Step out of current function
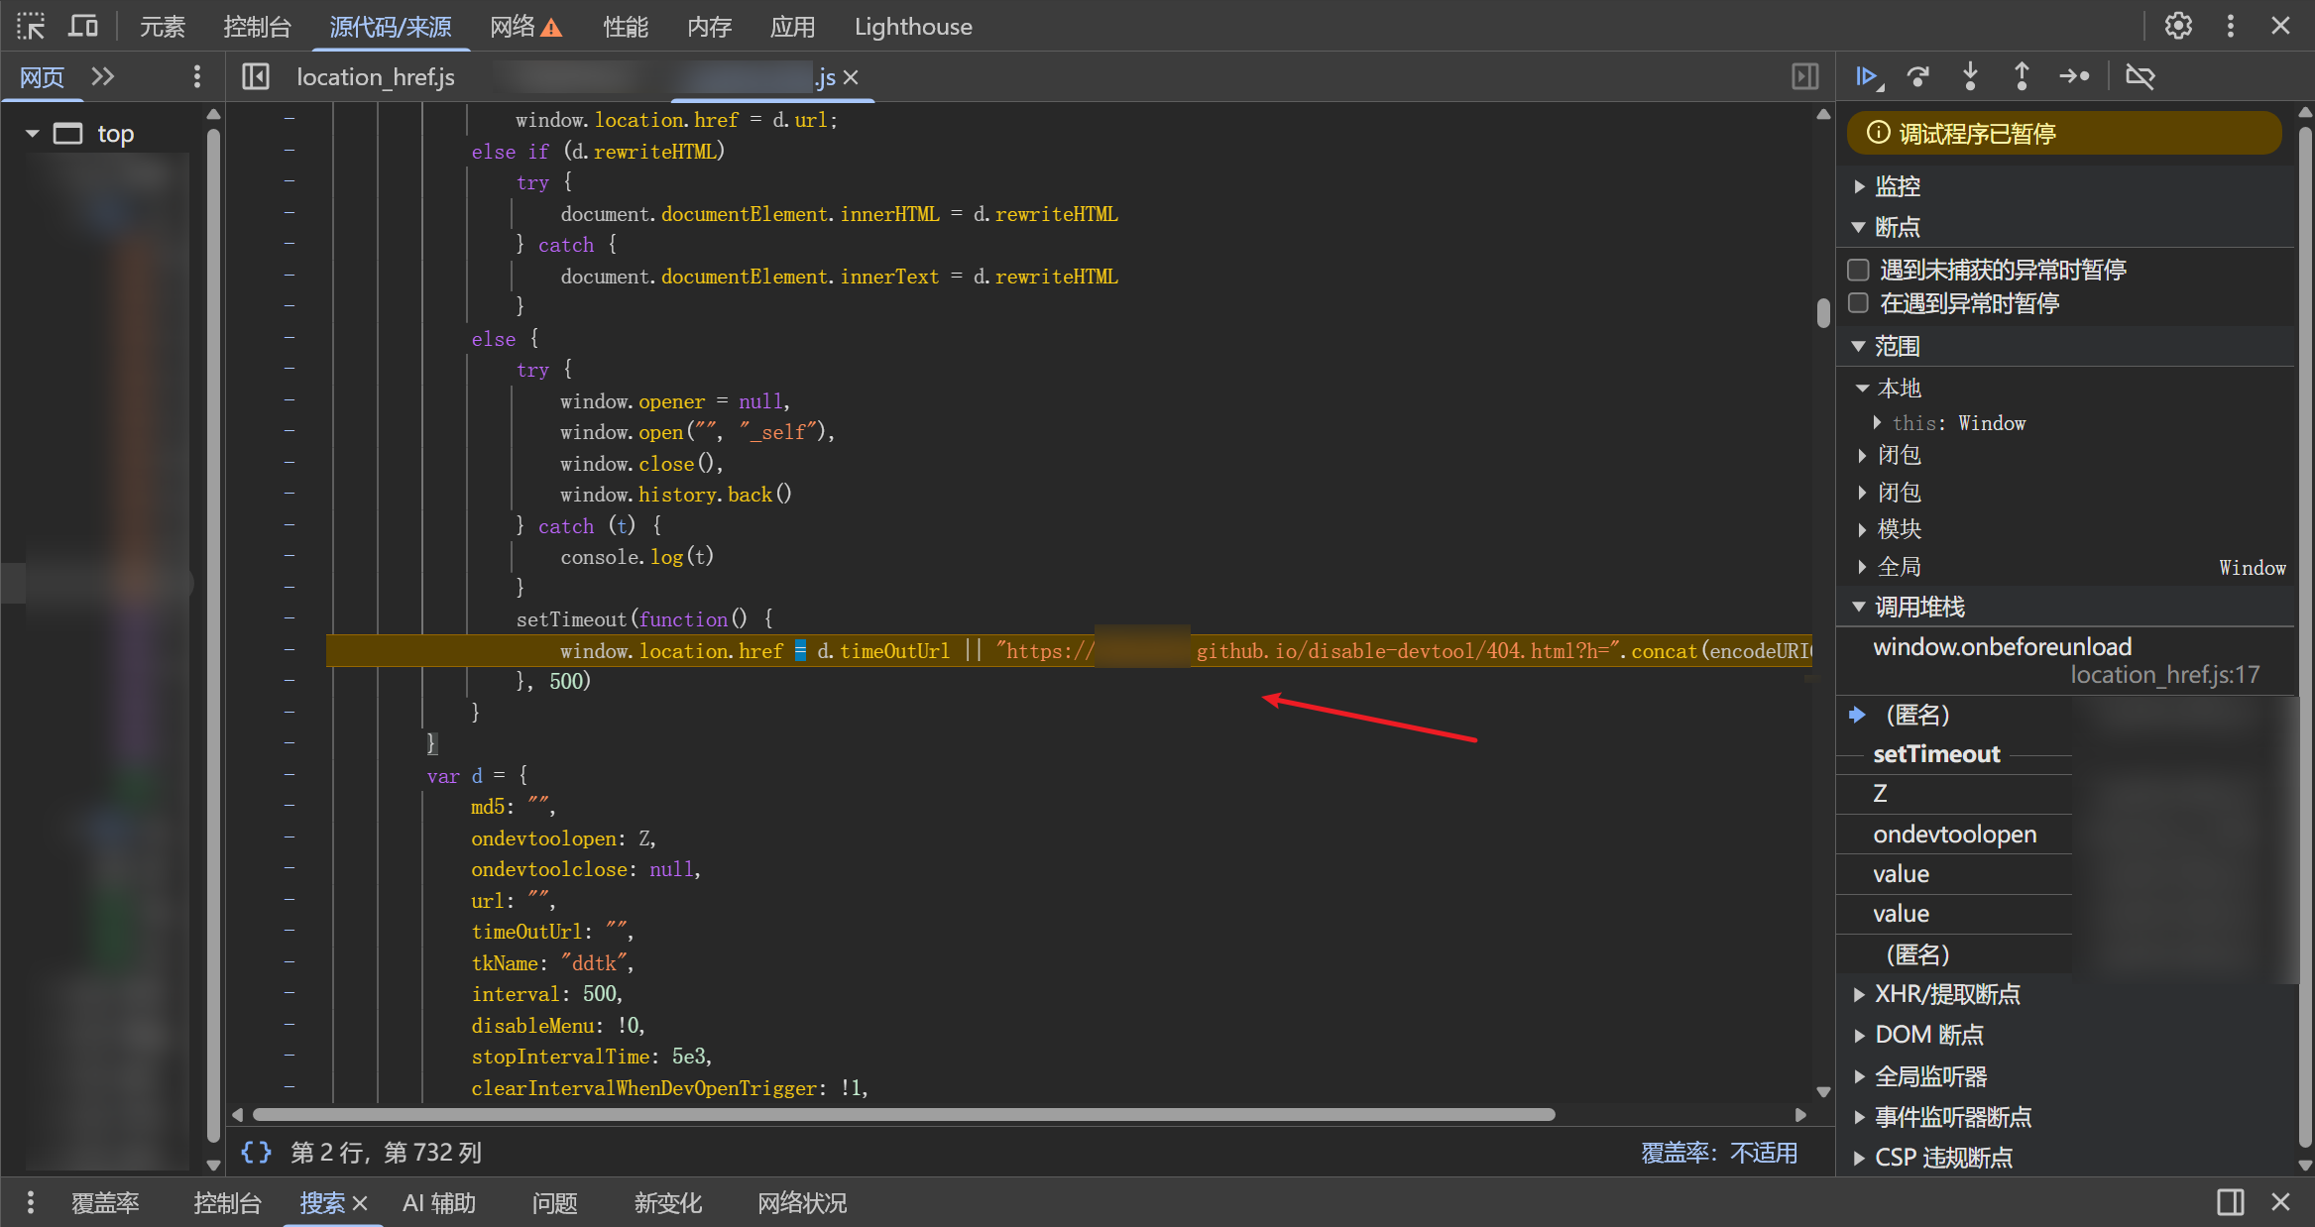The image size is (2315, 1227). coord(2022,76)
